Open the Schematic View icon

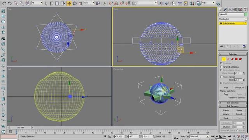186,3
